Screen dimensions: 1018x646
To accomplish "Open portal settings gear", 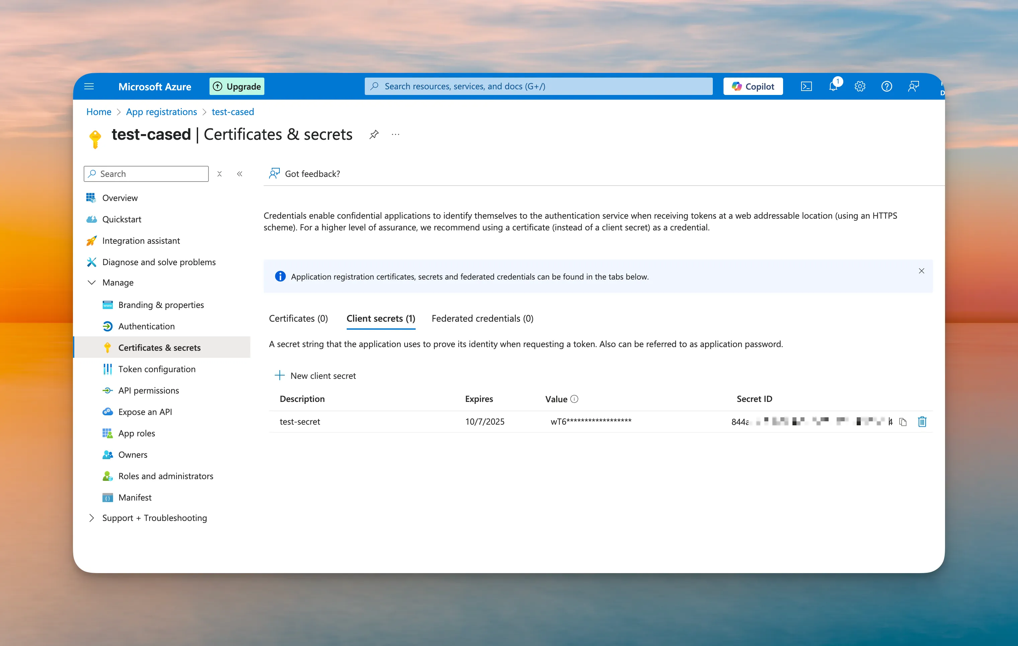I will 859,86.
